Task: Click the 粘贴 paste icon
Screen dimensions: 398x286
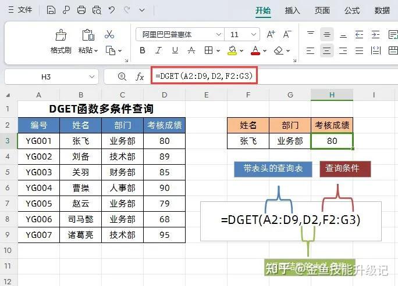Action: (x=88, y=35)
